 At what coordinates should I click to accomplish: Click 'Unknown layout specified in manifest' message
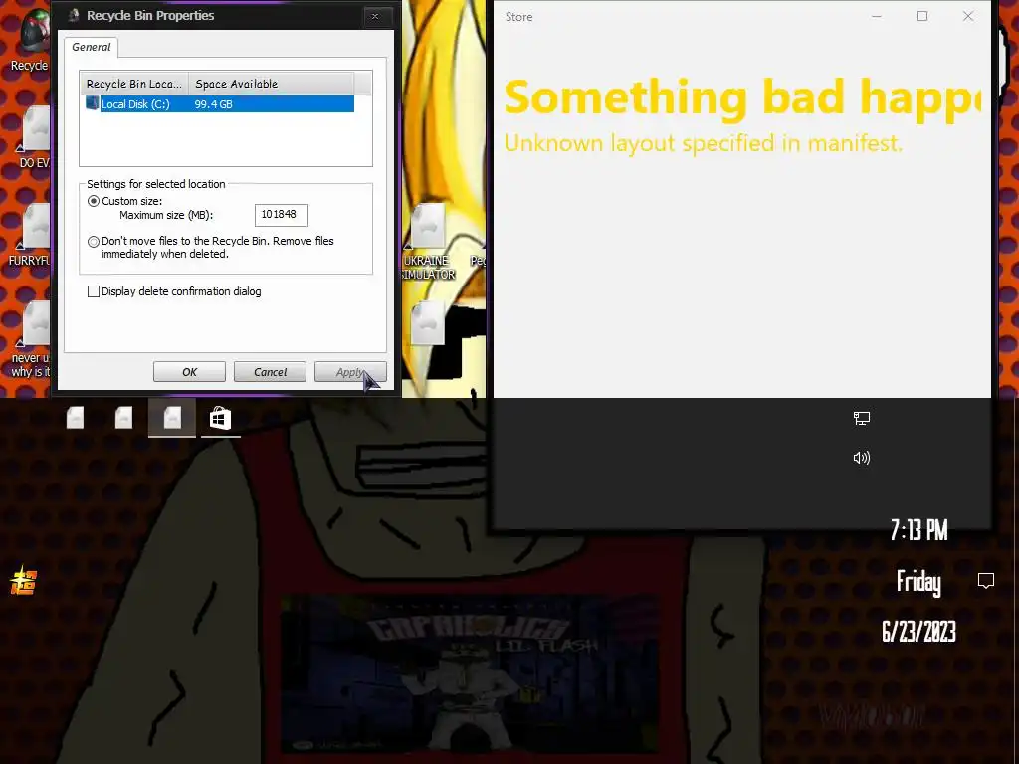(x=704, y=143)
